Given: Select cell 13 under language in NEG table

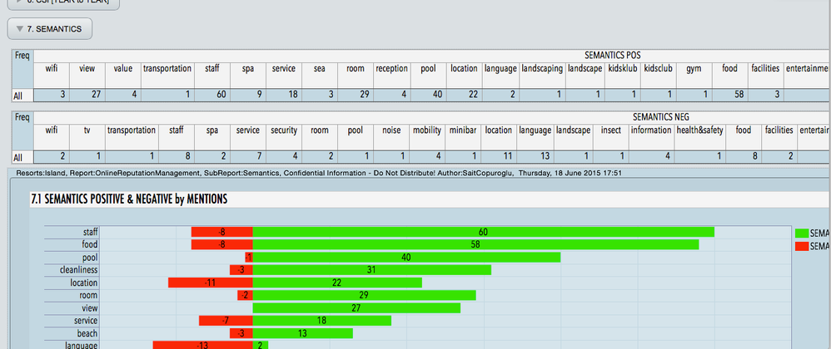Looking at the screenshot, I should [535, 157].
